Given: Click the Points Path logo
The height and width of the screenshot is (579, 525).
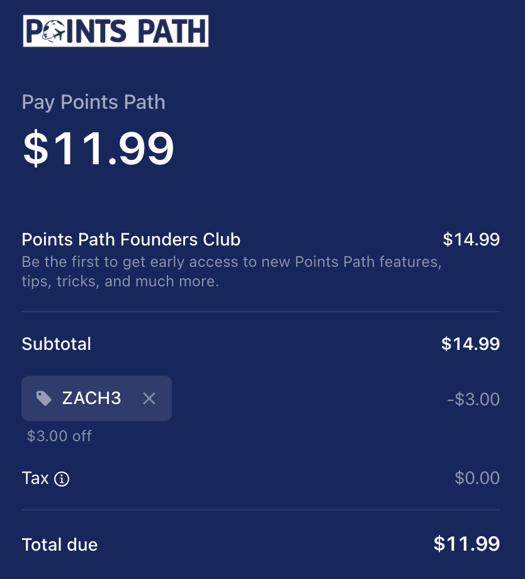Looking at the screenshot, I should pos(115,30).
